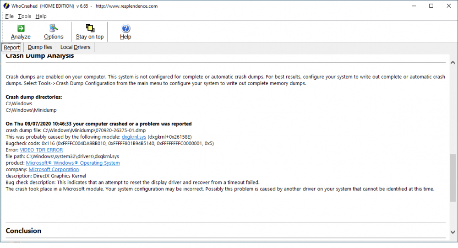The width and height of the screenshot is (458, 248).
Task: Follow the VIDEO_TDR_ERROR link
Action: point(41,150)
